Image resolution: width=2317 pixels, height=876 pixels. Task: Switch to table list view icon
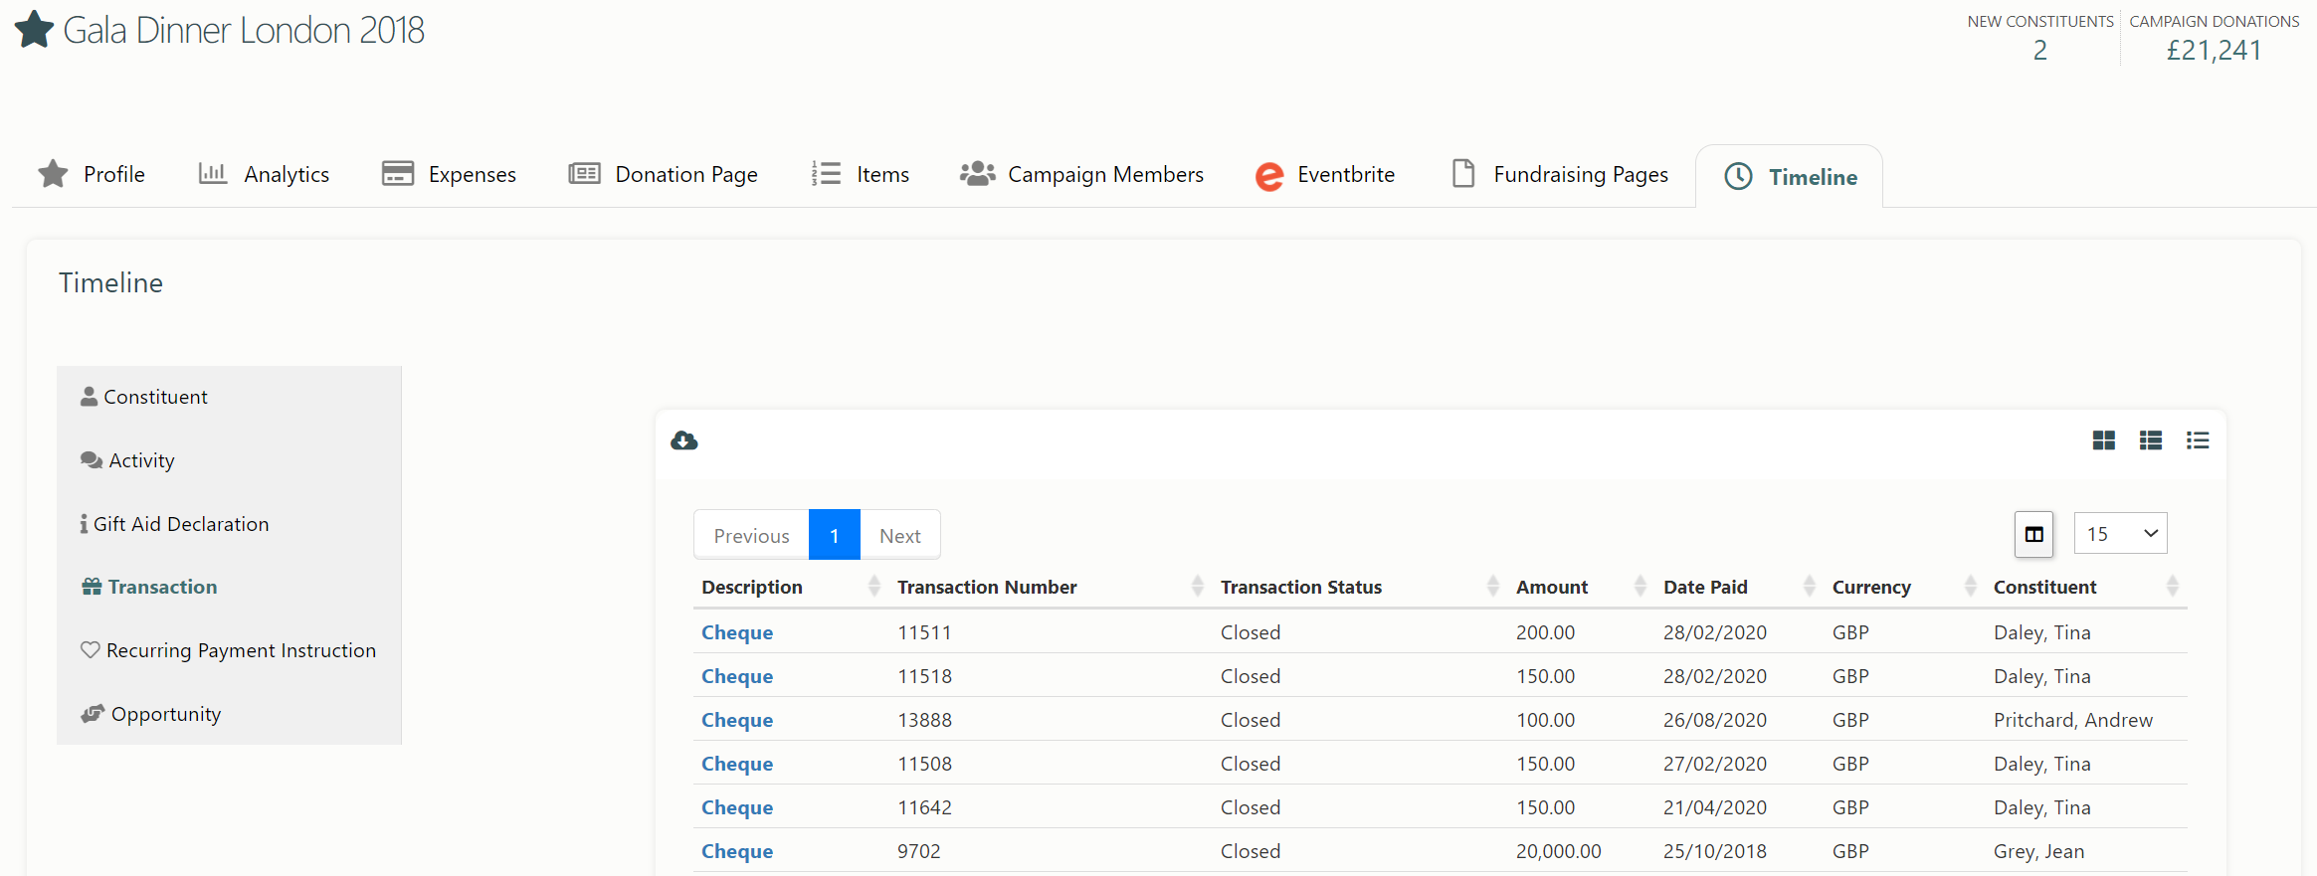(x=2151, y=440)
